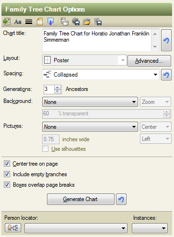
Task: Expand the Spacing Collapsed dropdown
Action: [x=101, y=75]
